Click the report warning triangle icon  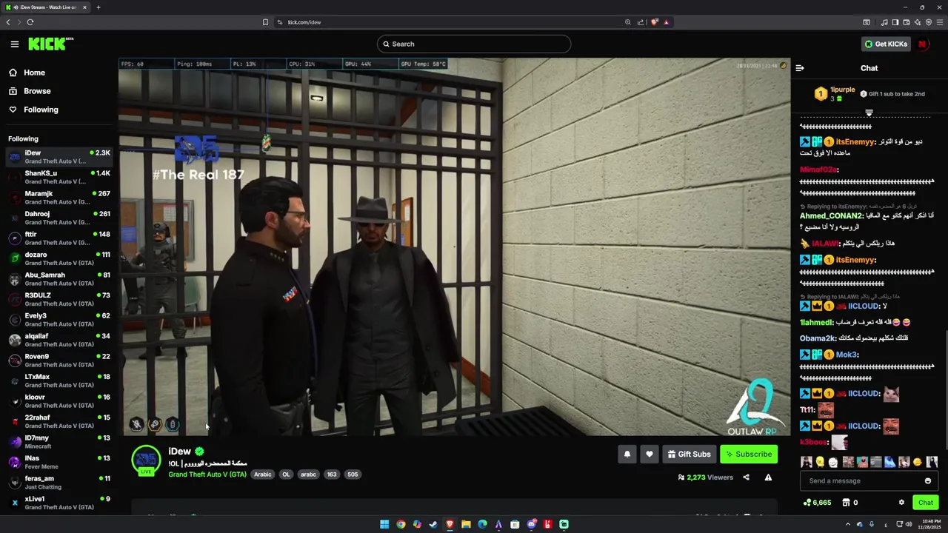point(768,477)
